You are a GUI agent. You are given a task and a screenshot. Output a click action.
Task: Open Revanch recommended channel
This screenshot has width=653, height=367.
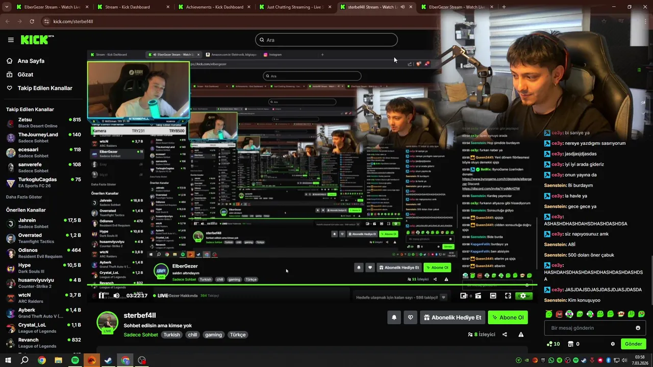[x=43, y=343]
